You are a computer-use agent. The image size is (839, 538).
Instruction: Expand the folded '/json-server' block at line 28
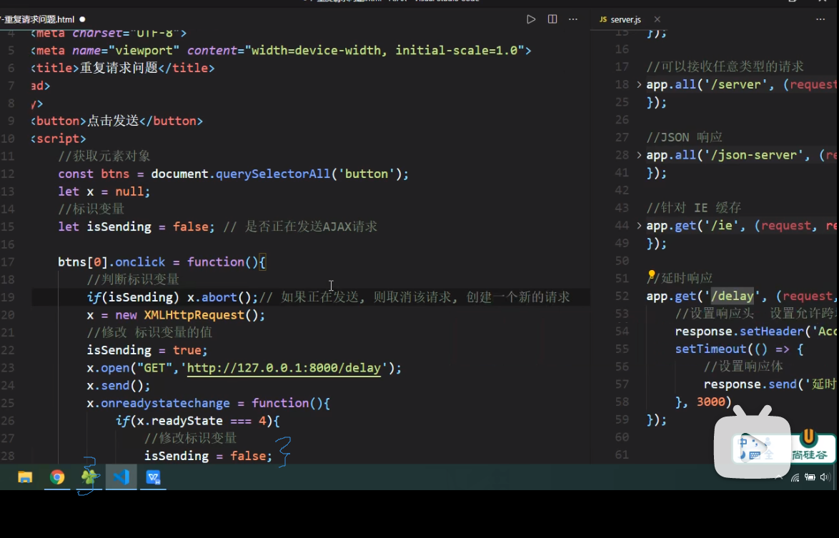[x=639, y=155]
